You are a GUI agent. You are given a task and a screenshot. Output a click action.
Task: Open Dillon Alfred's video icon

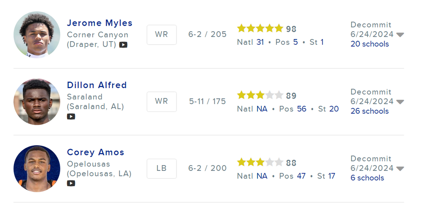pos(71,116)
